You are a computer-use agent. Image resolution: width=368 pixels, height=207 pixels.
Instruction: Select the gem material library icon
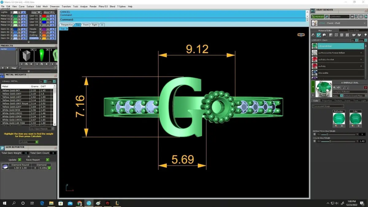(x=319, y=35)
